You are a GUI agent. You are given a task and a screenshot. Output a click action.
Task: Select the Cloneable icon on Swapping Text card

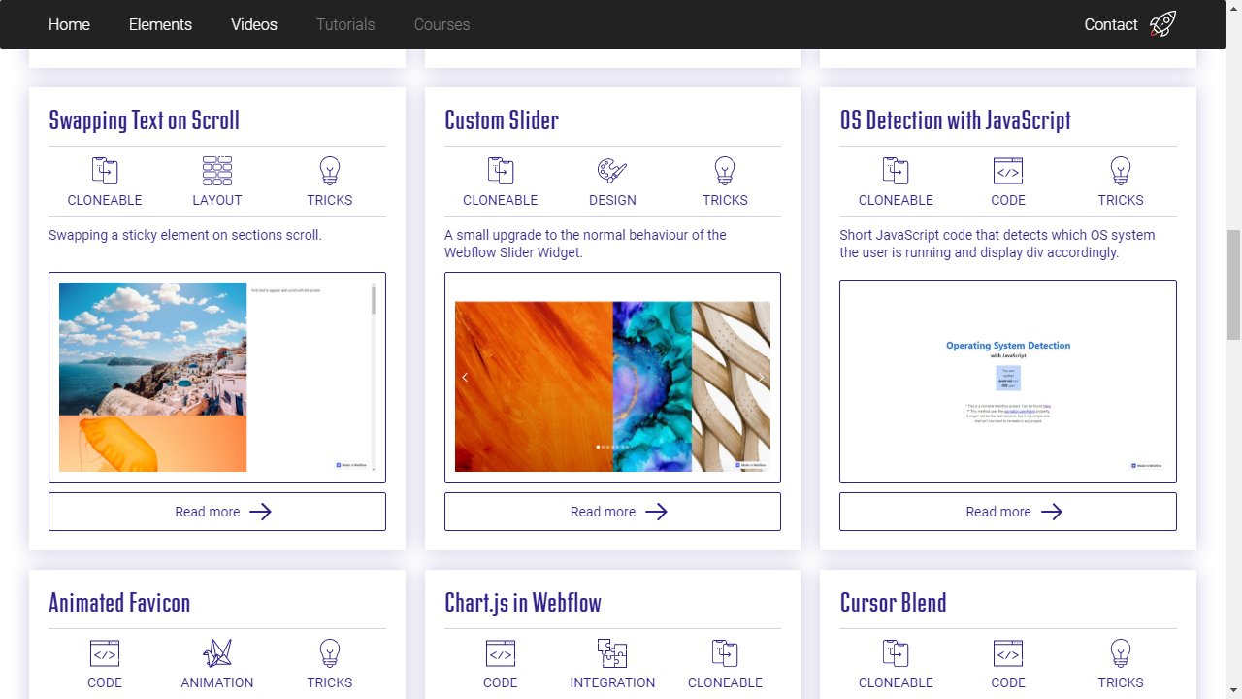104,171
